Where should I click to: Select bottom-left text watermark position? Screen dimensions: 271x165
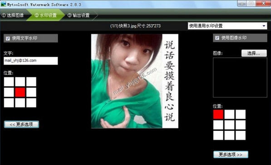point(9,103)
